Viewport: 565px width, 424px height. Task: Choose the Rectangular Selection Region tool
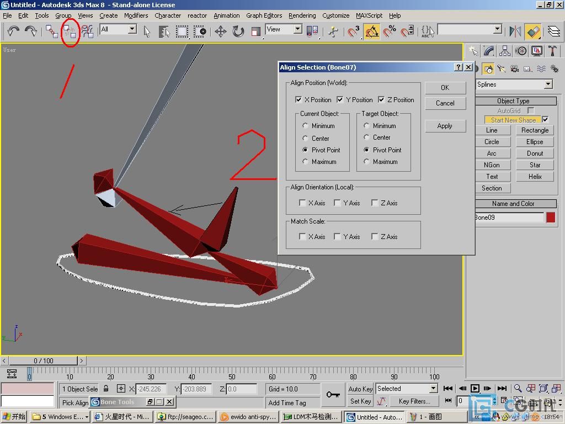pyautogui.click(x=182, y=31)
